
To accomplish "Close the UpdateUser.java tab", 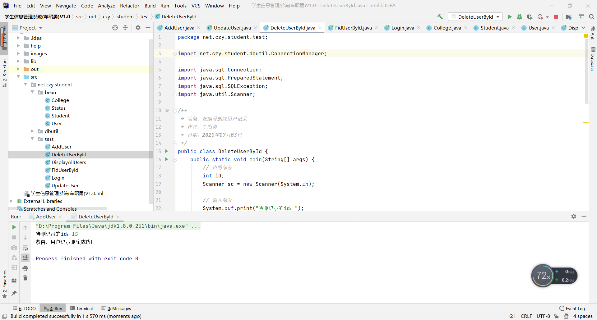I will click(x=255, y=28).
